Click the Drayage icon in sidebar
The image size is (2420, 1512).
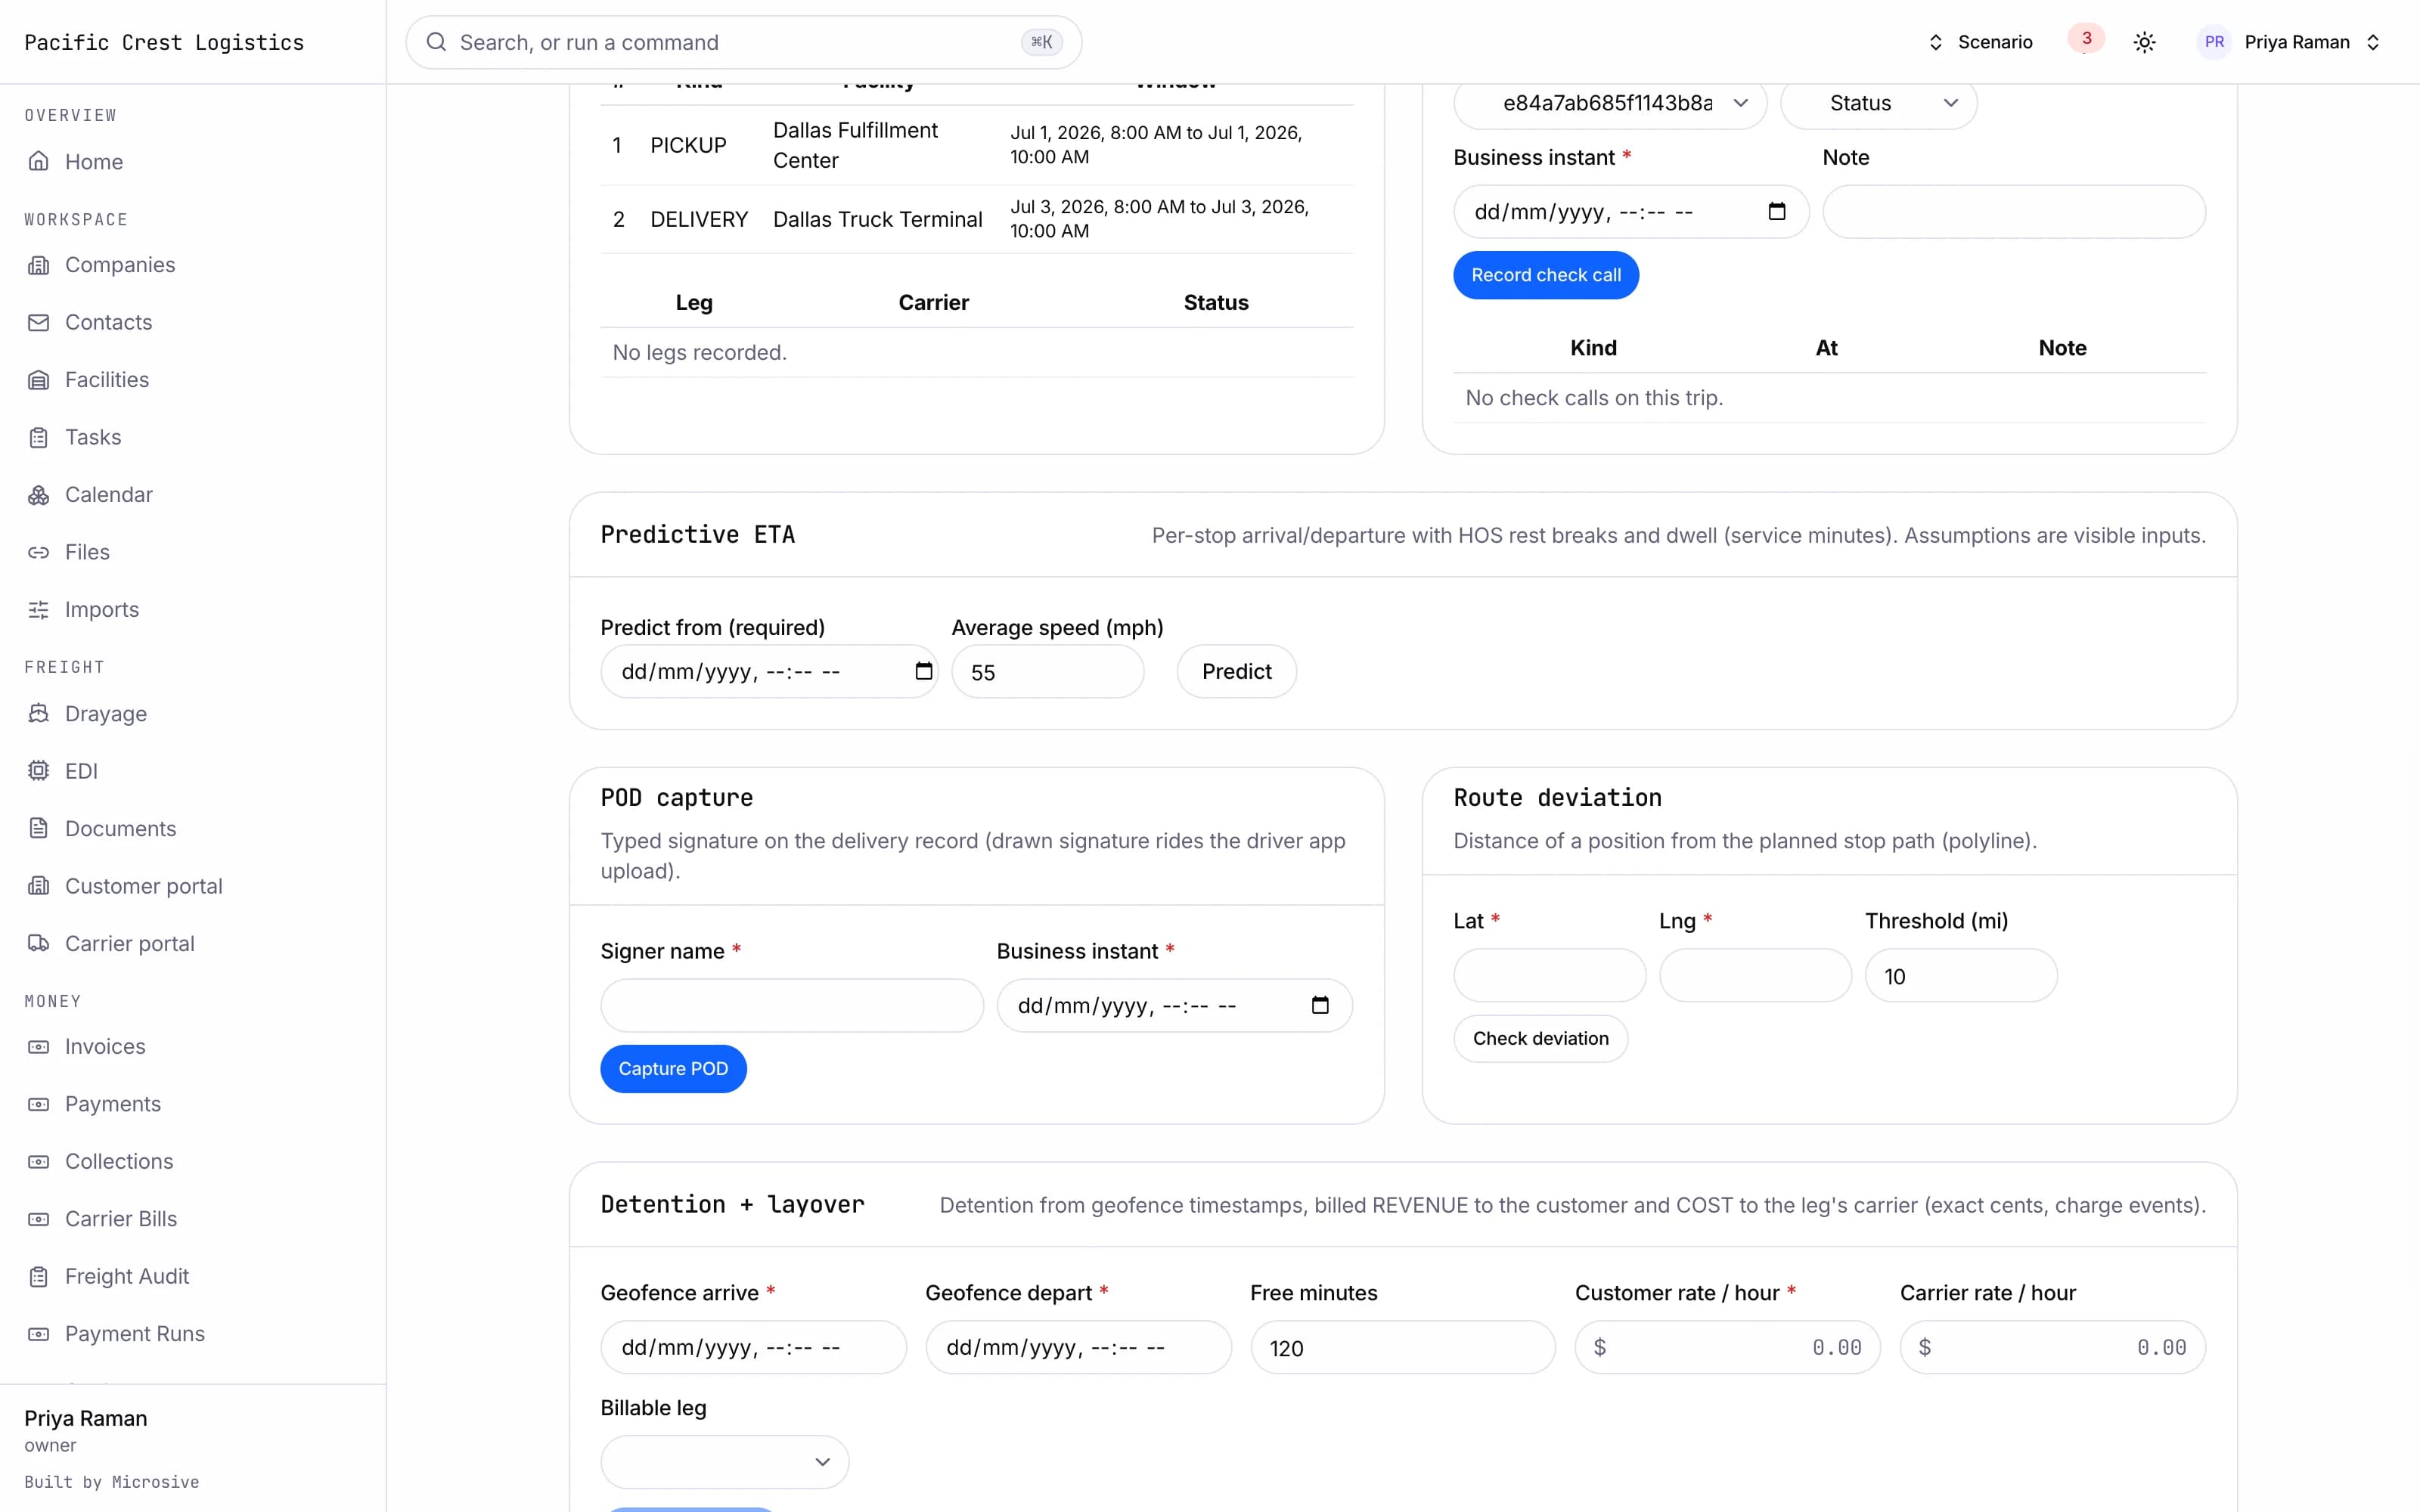tap(38, 714)
